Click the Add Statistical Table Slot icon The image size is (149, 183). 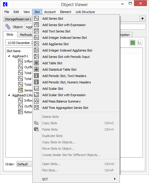point(36,69)
